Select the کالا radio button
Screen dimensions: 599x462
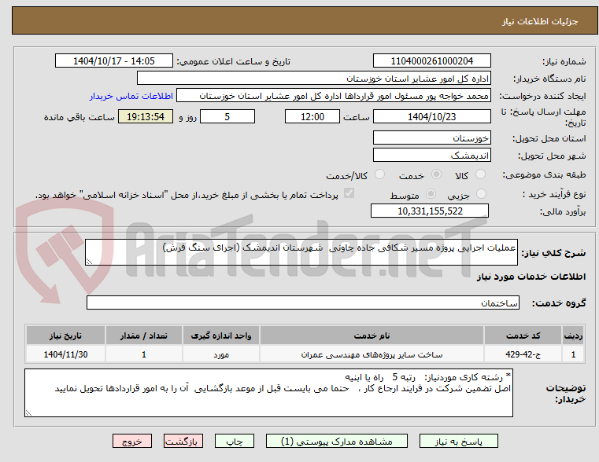pyautogui.click(x=480, y=174)
